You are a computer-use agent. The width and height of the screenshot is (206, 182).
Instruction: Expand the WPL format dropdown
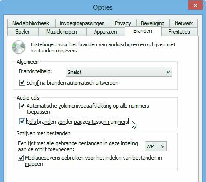coord(155,146)
